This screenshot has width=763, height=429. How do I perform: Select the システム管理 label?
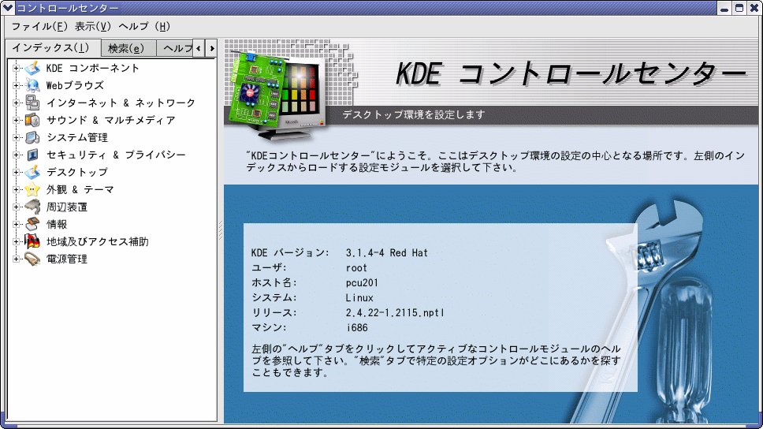click(x=77, y=138)
